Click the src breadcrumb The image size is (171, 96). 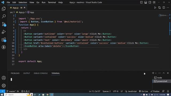(x=11, y=12)
